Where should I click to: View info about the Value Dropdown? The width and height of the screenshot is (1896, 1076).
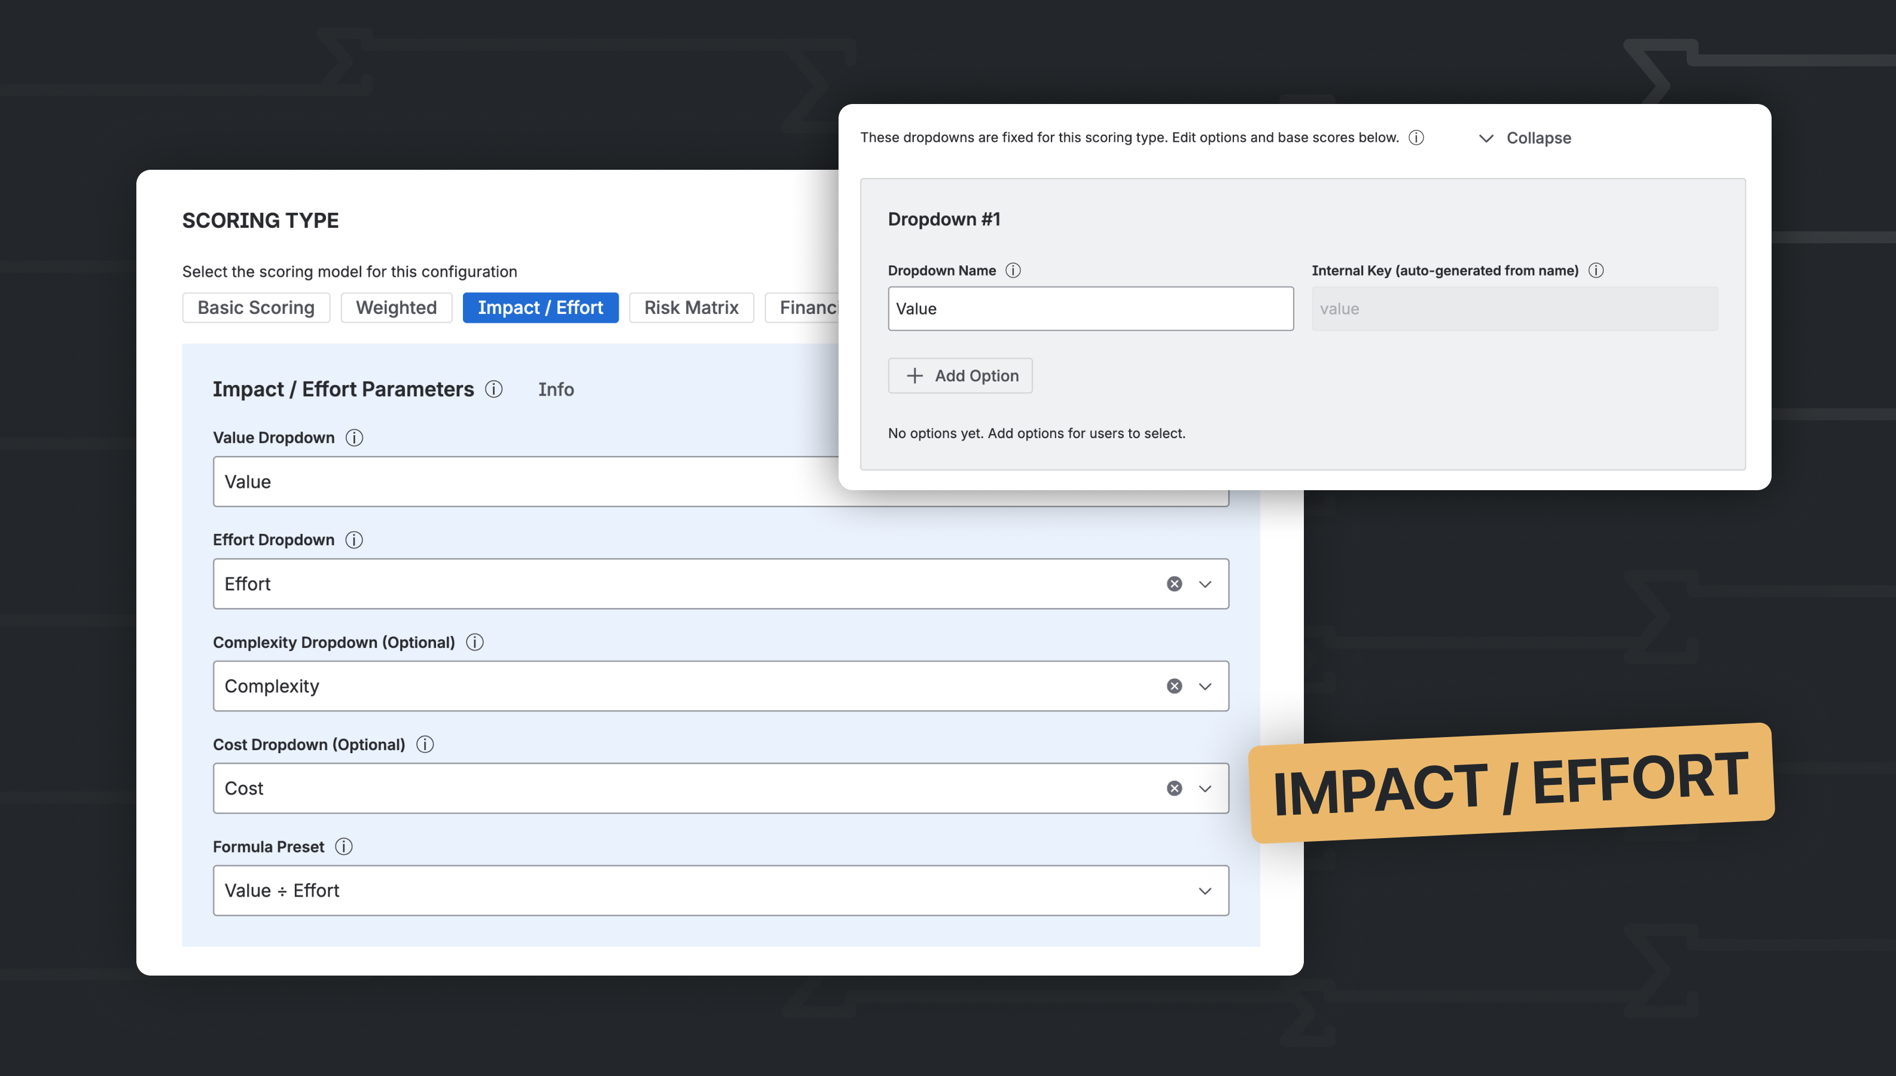[354, 438]
